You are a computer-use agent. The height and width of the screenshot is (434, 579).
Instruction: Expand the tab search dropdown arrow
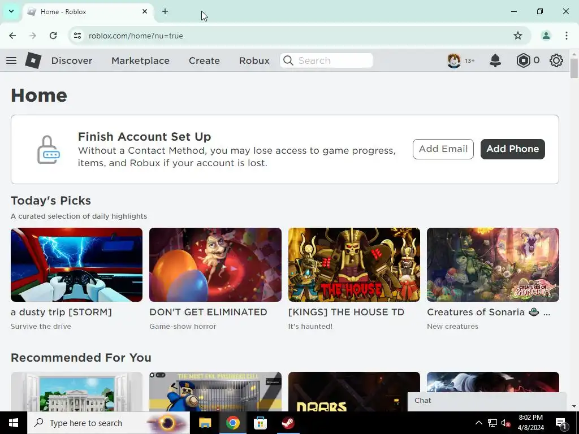[x=11, y=11]
